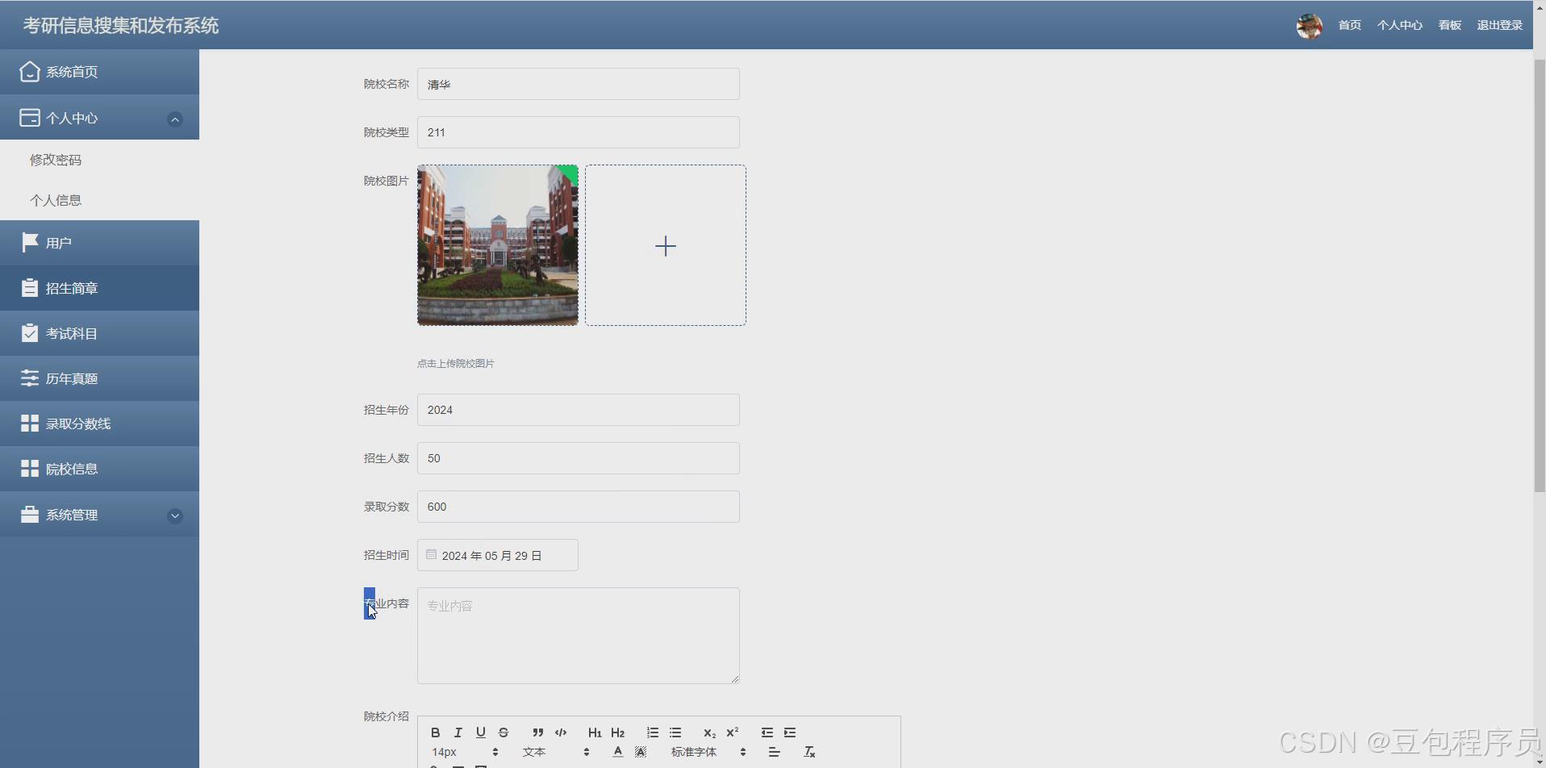Open the 标准字体 font family dropdown

[x=708, y=752]
